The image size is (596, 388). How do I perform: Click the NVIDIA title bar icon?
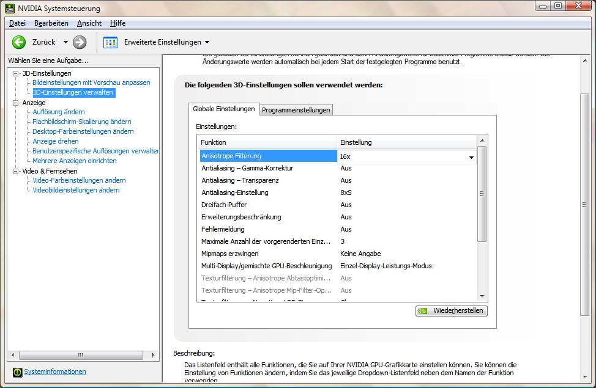click(10, 8)
